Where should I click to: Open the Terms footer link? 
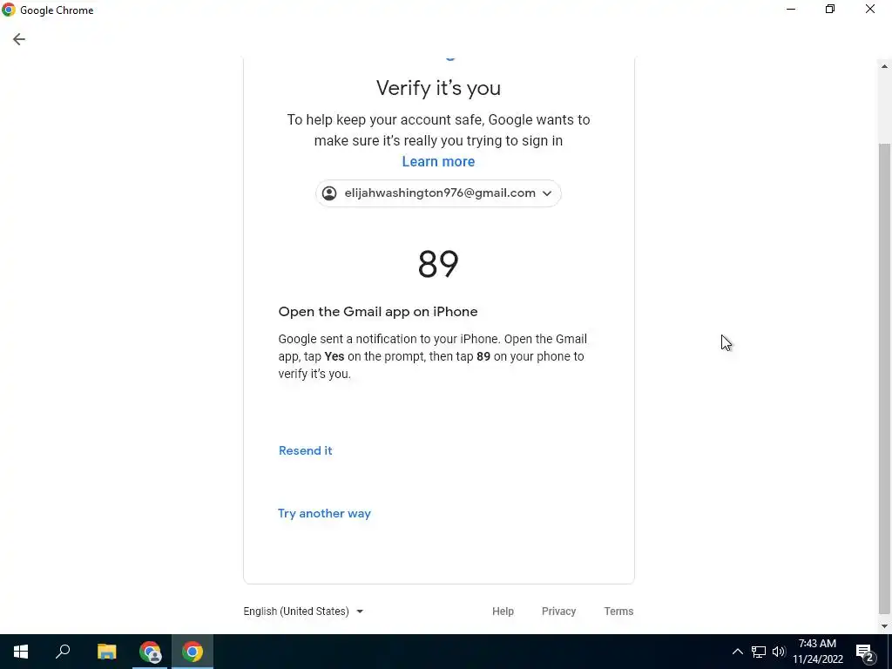618,611
